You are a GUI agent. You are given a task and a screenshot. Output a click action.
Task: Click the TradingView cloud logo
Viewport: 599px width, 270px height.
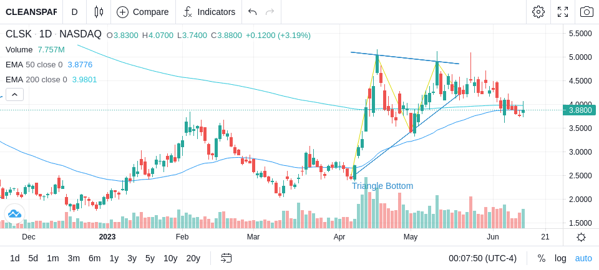[14, 214]
